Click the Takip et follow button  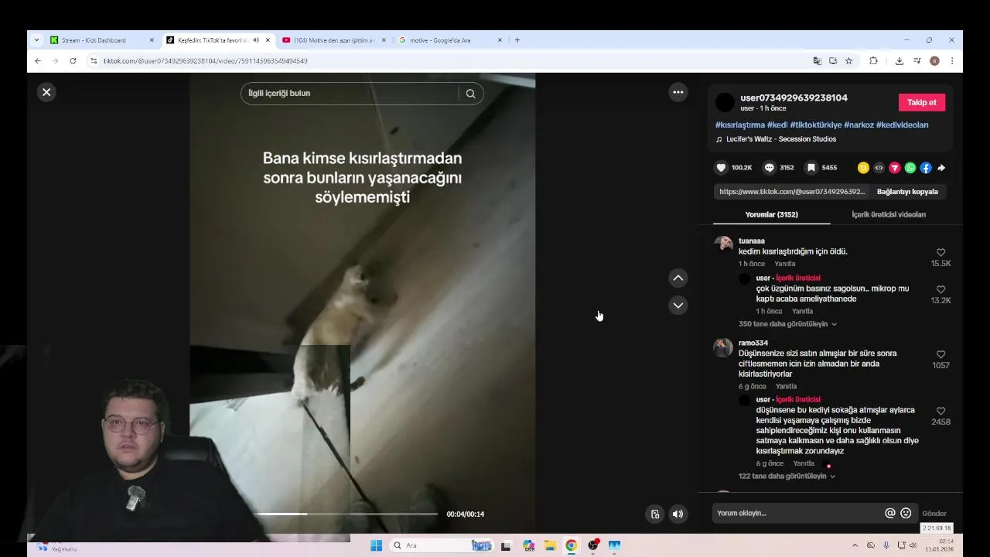tap(922, 102)
